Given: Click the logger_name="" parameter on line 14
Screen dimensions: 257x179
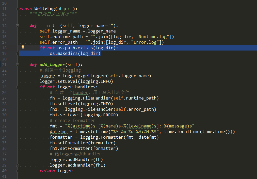Looking at the screenshot, I should pyautogui.click(x=95, y=26).
